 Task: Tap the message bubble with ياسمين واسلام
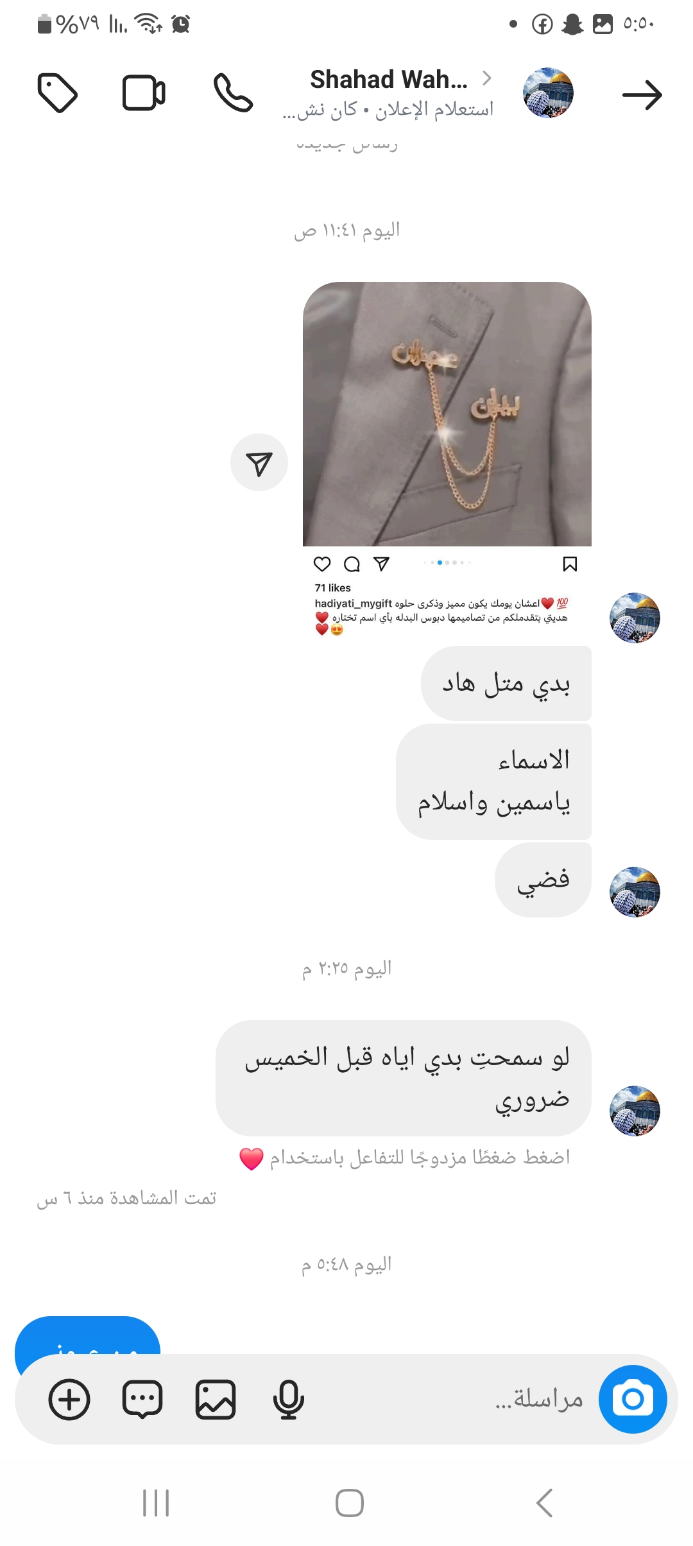(494, 782)
